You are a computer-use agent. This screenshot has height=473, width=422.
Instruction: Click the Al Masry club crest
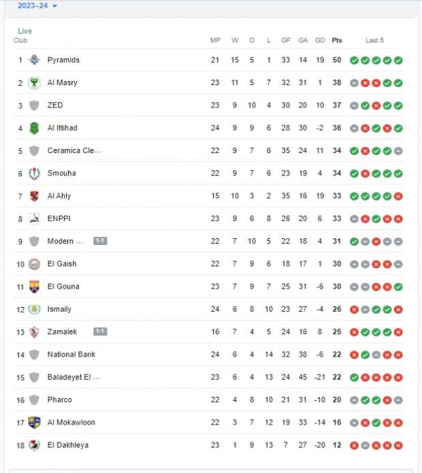[x=34, y=82]
